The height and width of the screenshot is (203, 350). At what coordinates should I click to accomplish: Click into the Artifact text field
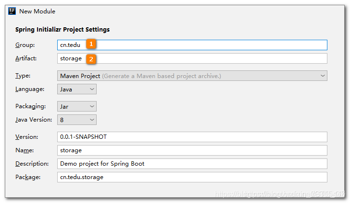click(207, 58)
